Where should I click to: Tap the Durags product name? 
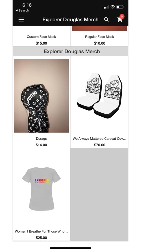[41, 139]
